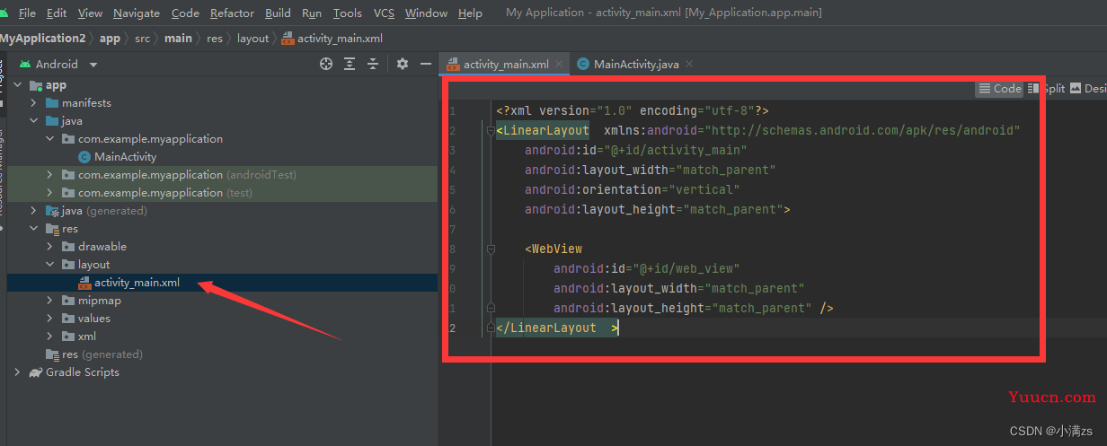
Task: Switch editor to Code view
Action: [1000, 89]
